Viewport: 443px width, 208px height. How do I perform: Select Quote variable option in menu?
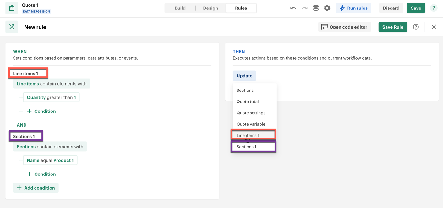251,124
